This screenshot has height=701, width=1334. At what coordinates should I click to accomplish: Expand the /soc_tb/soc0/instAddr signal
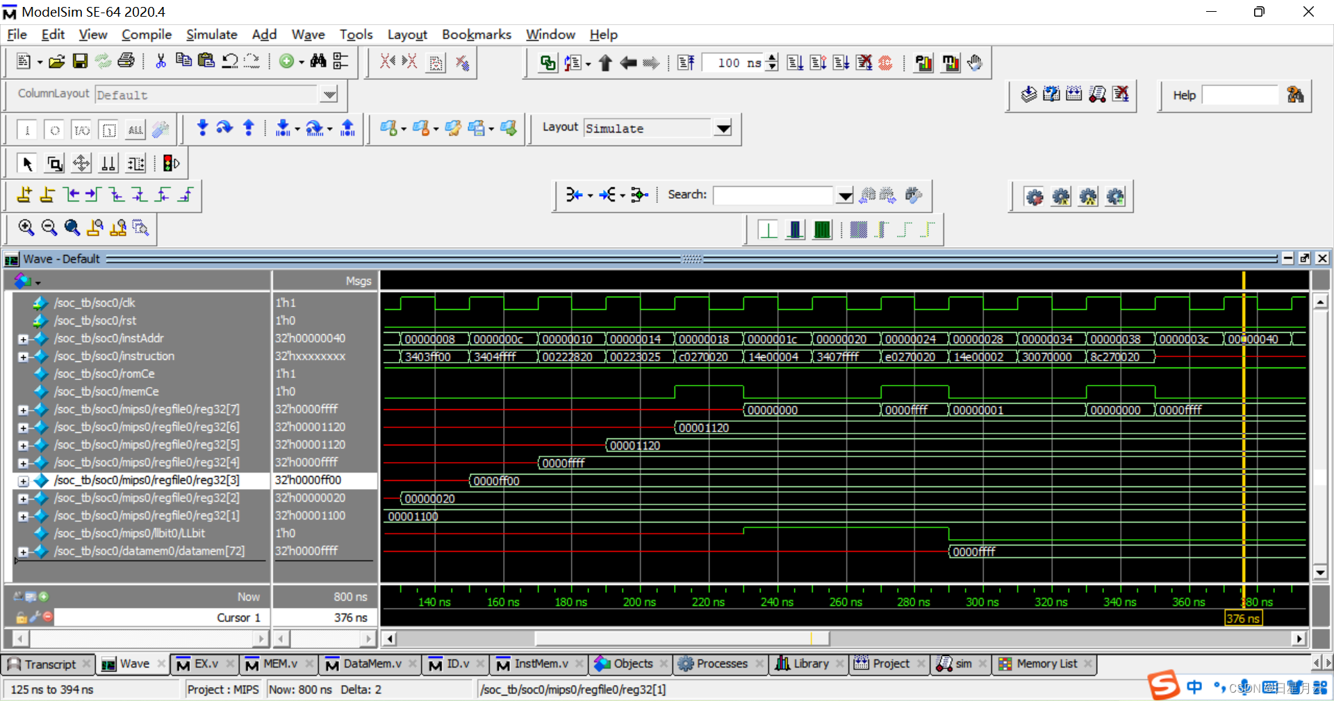click(23, 339)
